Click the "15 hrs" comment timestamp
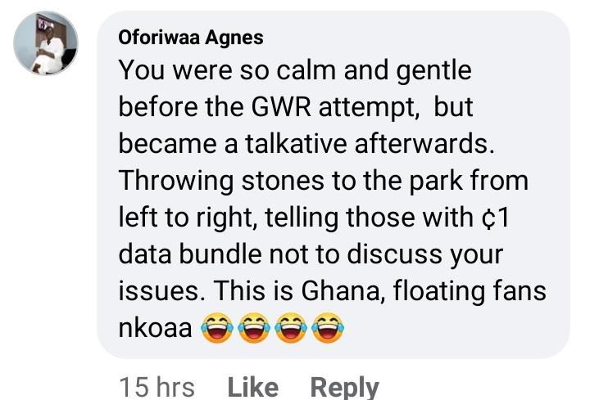590x400 pixels. point(157,386)
